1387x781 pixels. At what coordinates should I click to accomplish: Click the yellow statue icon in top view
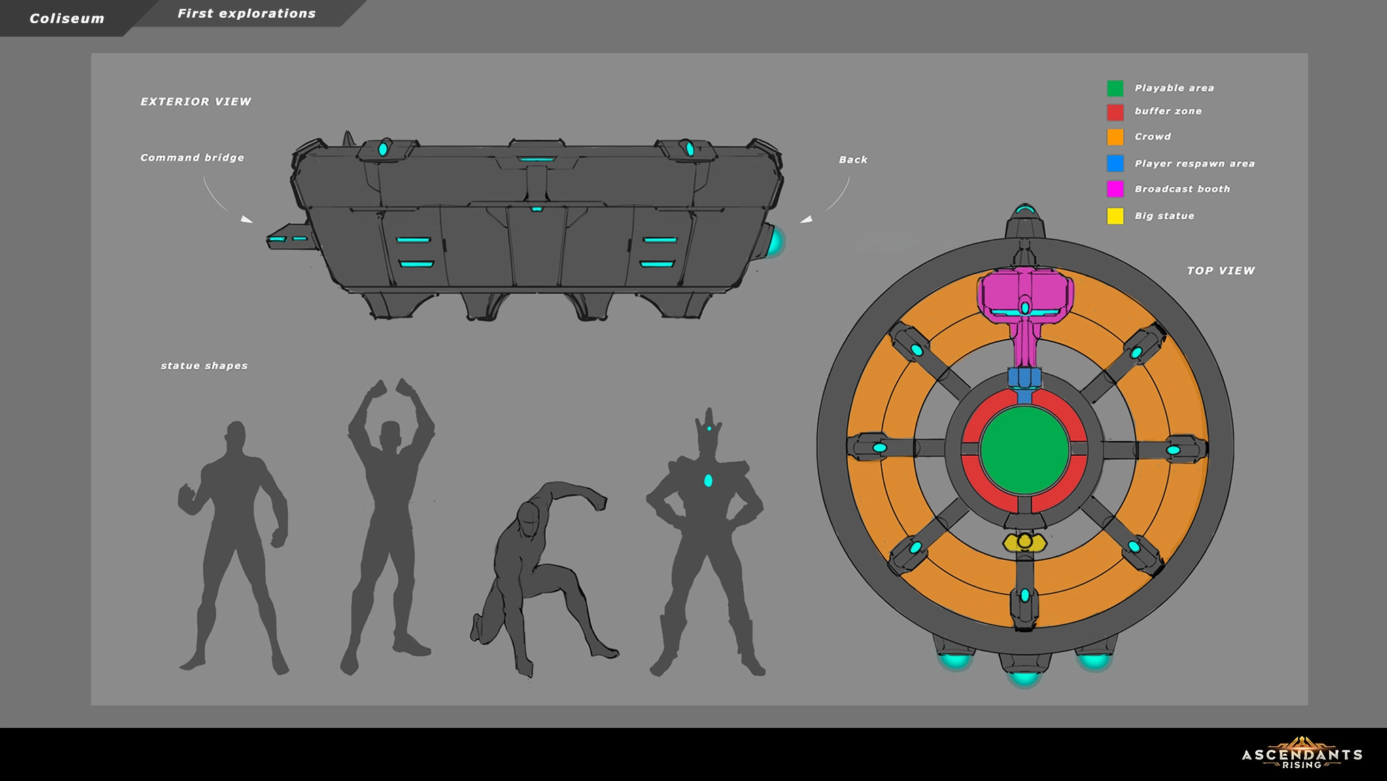coord(1025,542)
